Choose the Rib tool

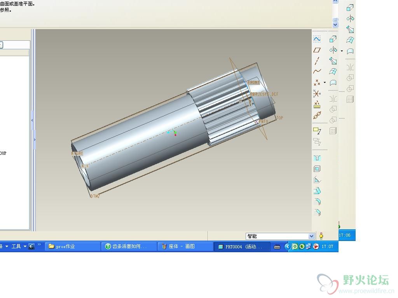click(317, 180)
